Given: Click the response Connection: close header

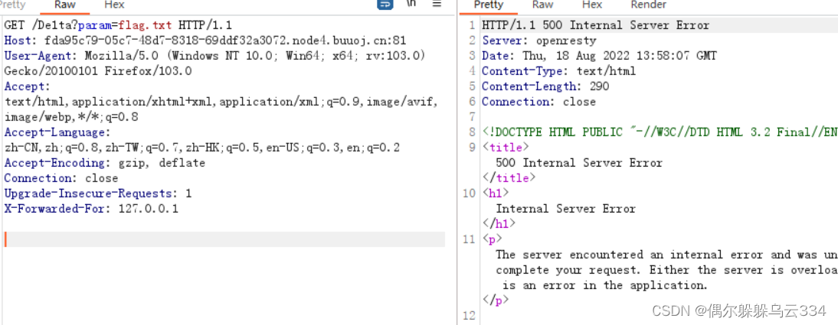Looking at the screenshot, I should [538, 102].
